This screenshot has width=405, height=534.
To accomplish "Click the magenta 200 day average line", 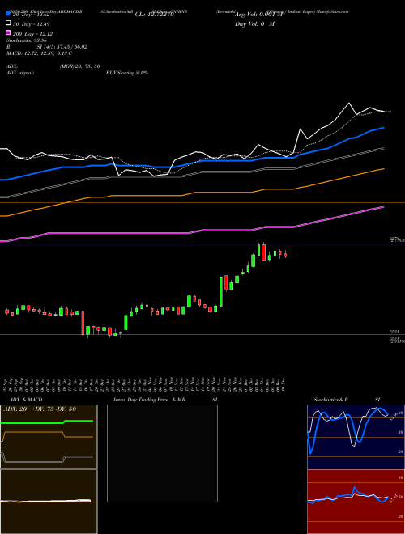I will tap(191, 233).
